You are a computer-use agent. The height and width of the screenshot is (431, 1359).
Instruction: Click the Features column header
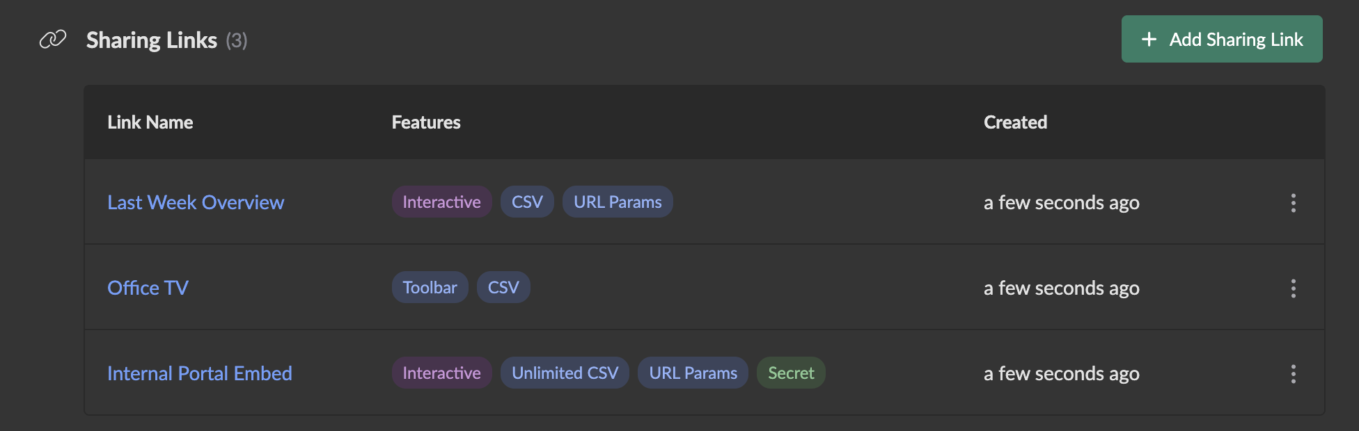(425, 122)
